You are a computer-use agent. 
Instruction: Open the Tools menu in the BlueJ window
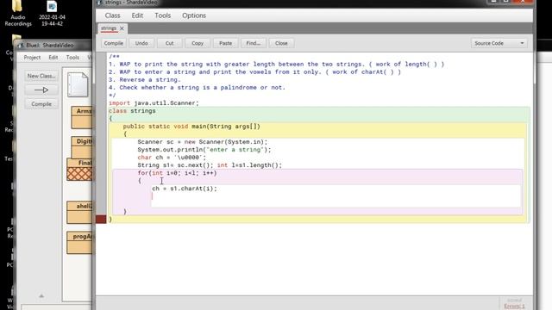click(72, 58)
